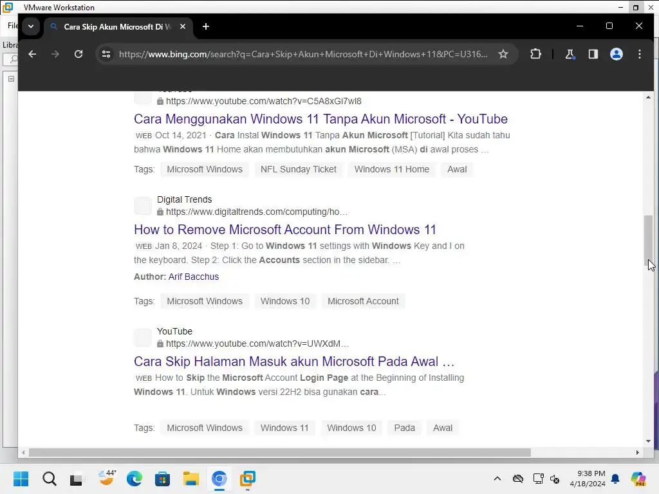Screen dimensions: 659x494
Task: Open File Explorer from taskbar
Action: point(190,479)
